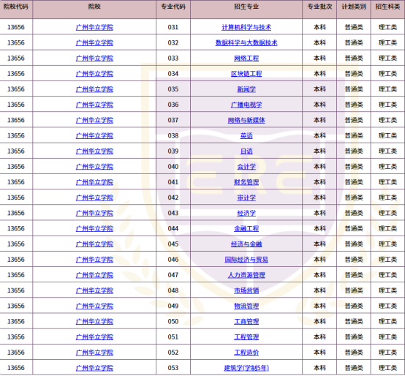
Task: Click 广州华立学院 link in row 031
Action: tap(94, 27)
